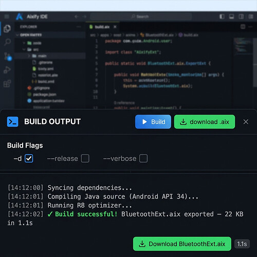Toggle the bottom panel layout icon
This screenshot has width=257, height=257.
click(231, 16)
